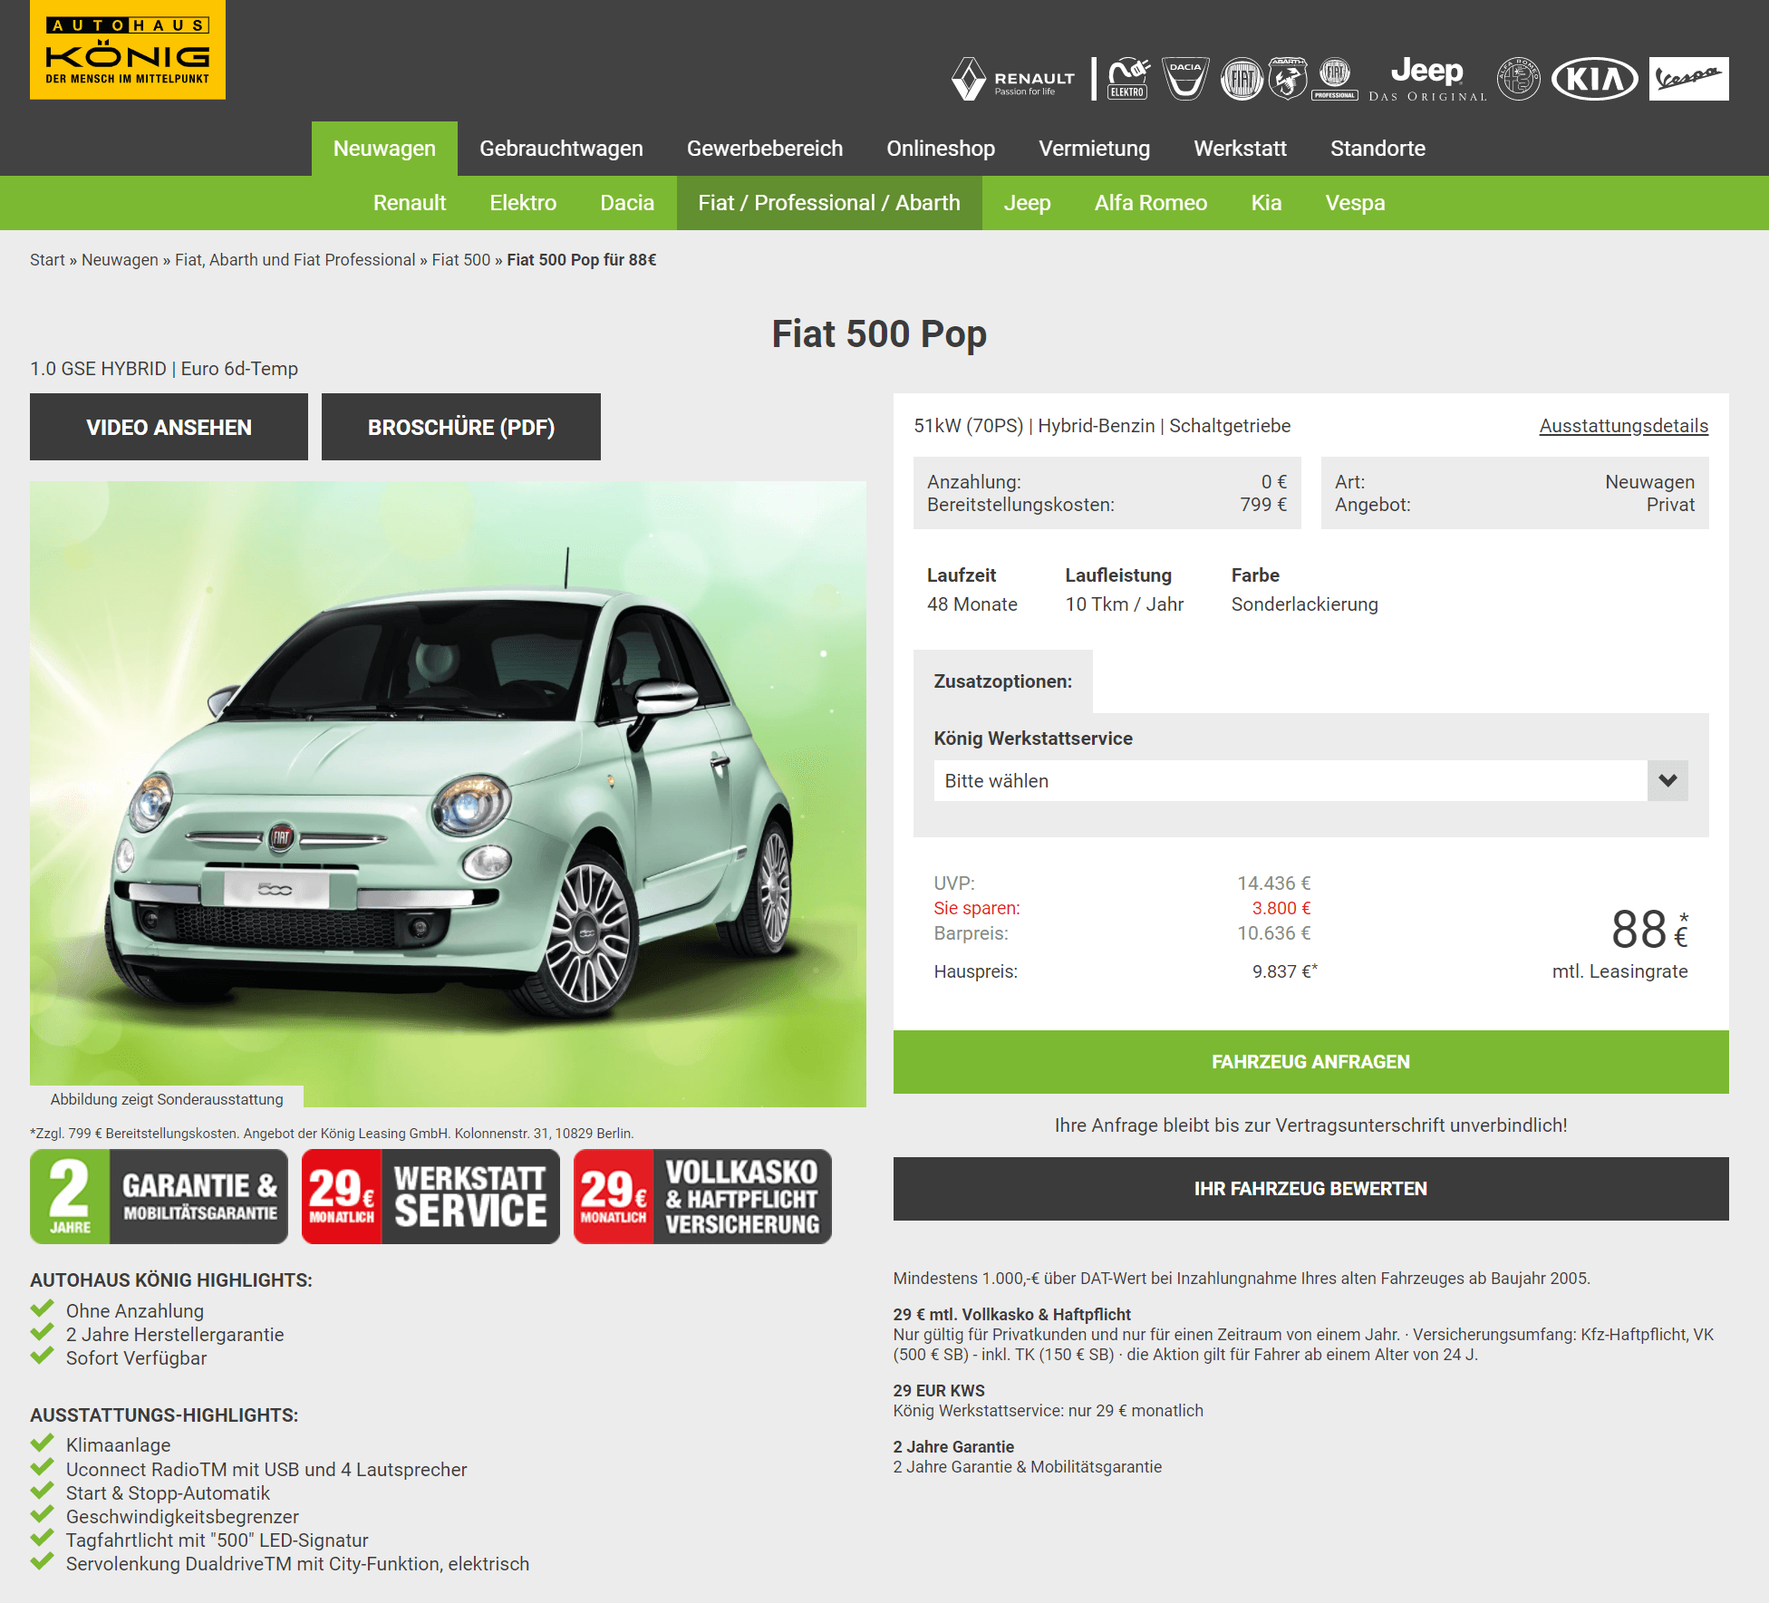The width and height of the screenshot is (1769, 1603).
Task: Click the Laufleistung 10 Tkm / Jahr value
Action: tap(1124, 604)
